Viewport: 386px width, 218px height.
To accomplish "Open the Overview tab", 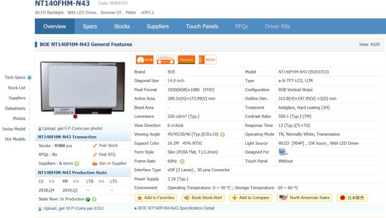I will (x=55, y=26).
